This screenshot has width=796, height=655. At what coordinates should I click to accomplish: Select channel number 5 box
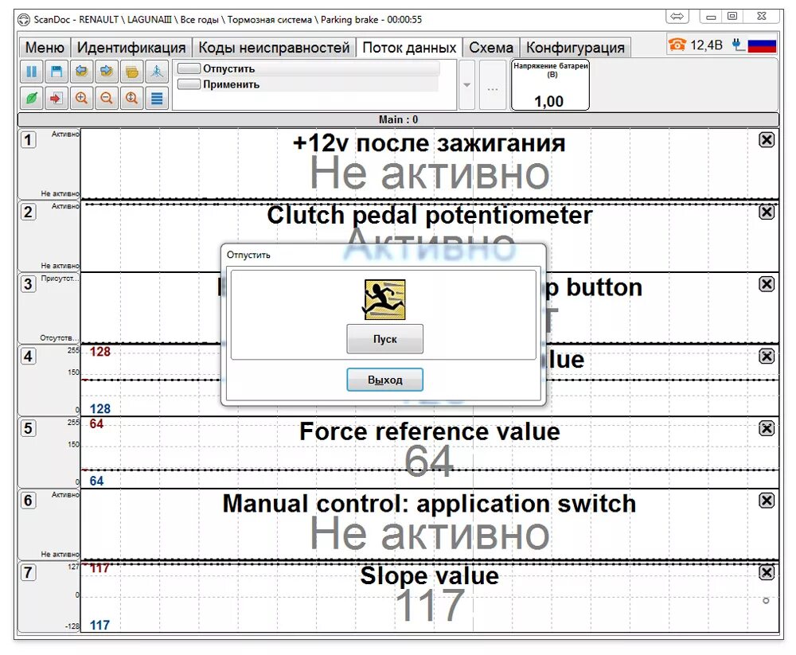click(x=29, y=428)
